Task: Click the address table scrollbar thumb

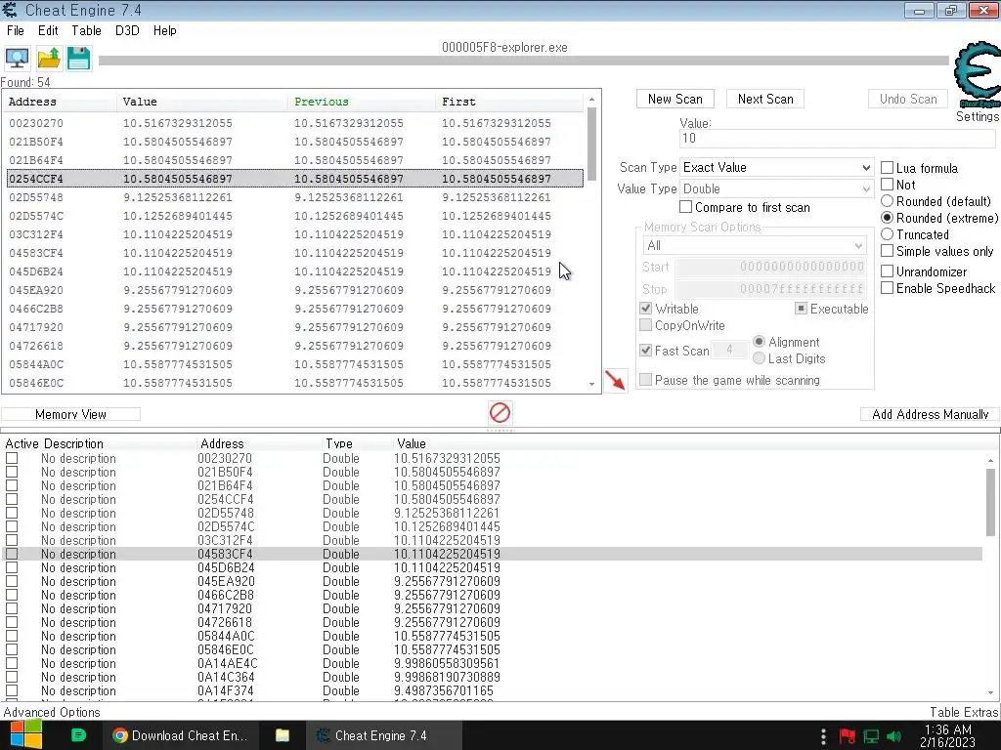Action: pos(990,503)
